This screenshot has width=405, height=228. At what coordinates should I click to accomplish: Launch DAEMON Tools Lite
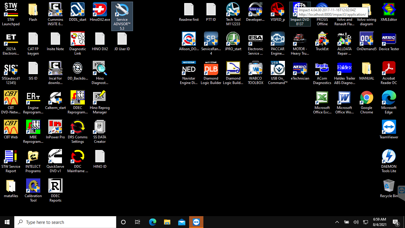coord(389,161)
